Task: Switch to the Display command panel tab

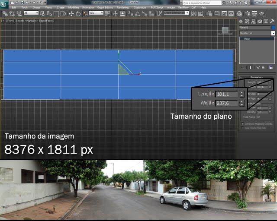Action: [x=266, y=22]
